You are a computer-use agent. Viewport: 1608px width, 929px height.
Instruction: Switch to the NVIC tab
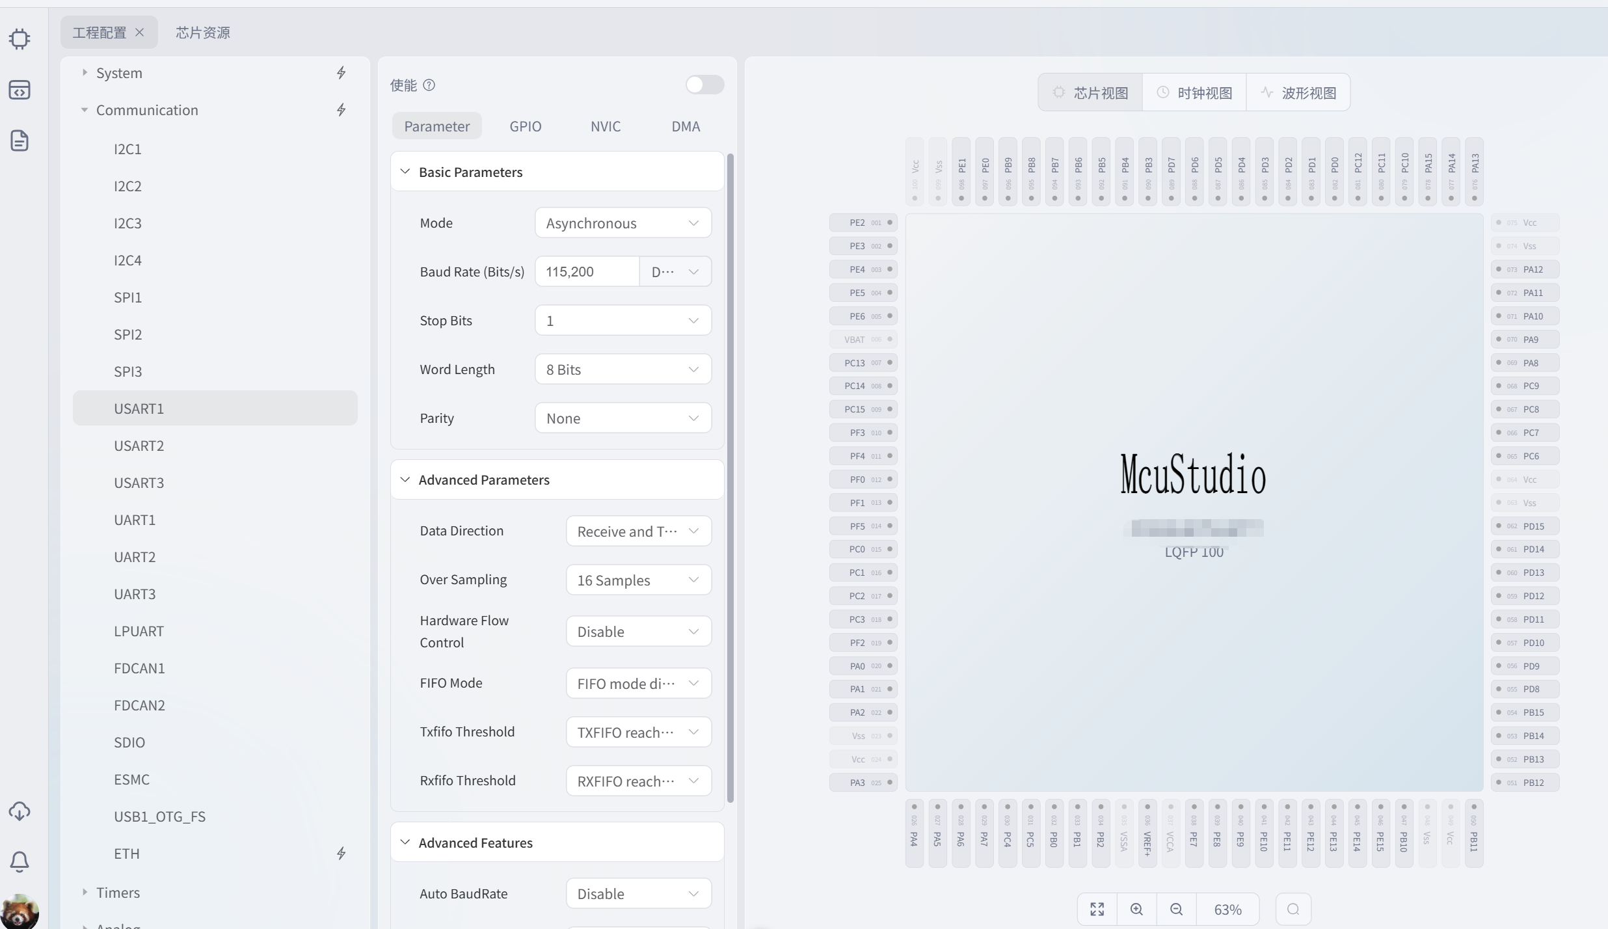click(605, 126)
